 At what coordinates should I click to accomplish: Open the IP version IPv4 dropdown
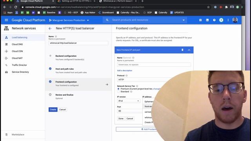pos(129,101)
